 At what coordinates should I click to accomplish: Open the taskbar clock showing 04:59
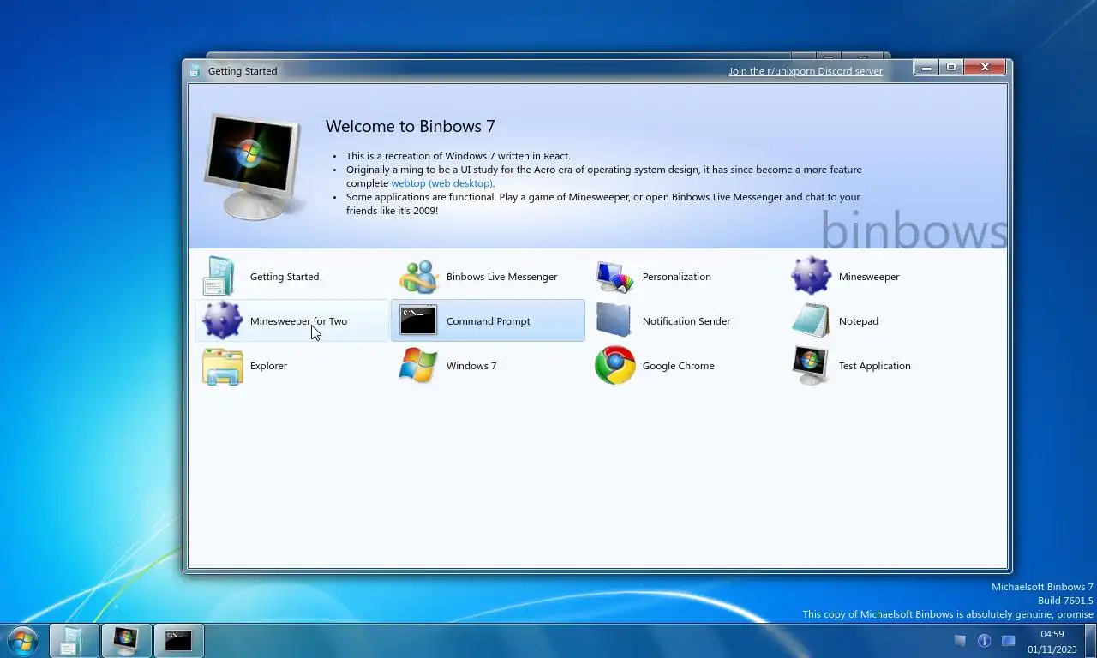[1052, 642]
